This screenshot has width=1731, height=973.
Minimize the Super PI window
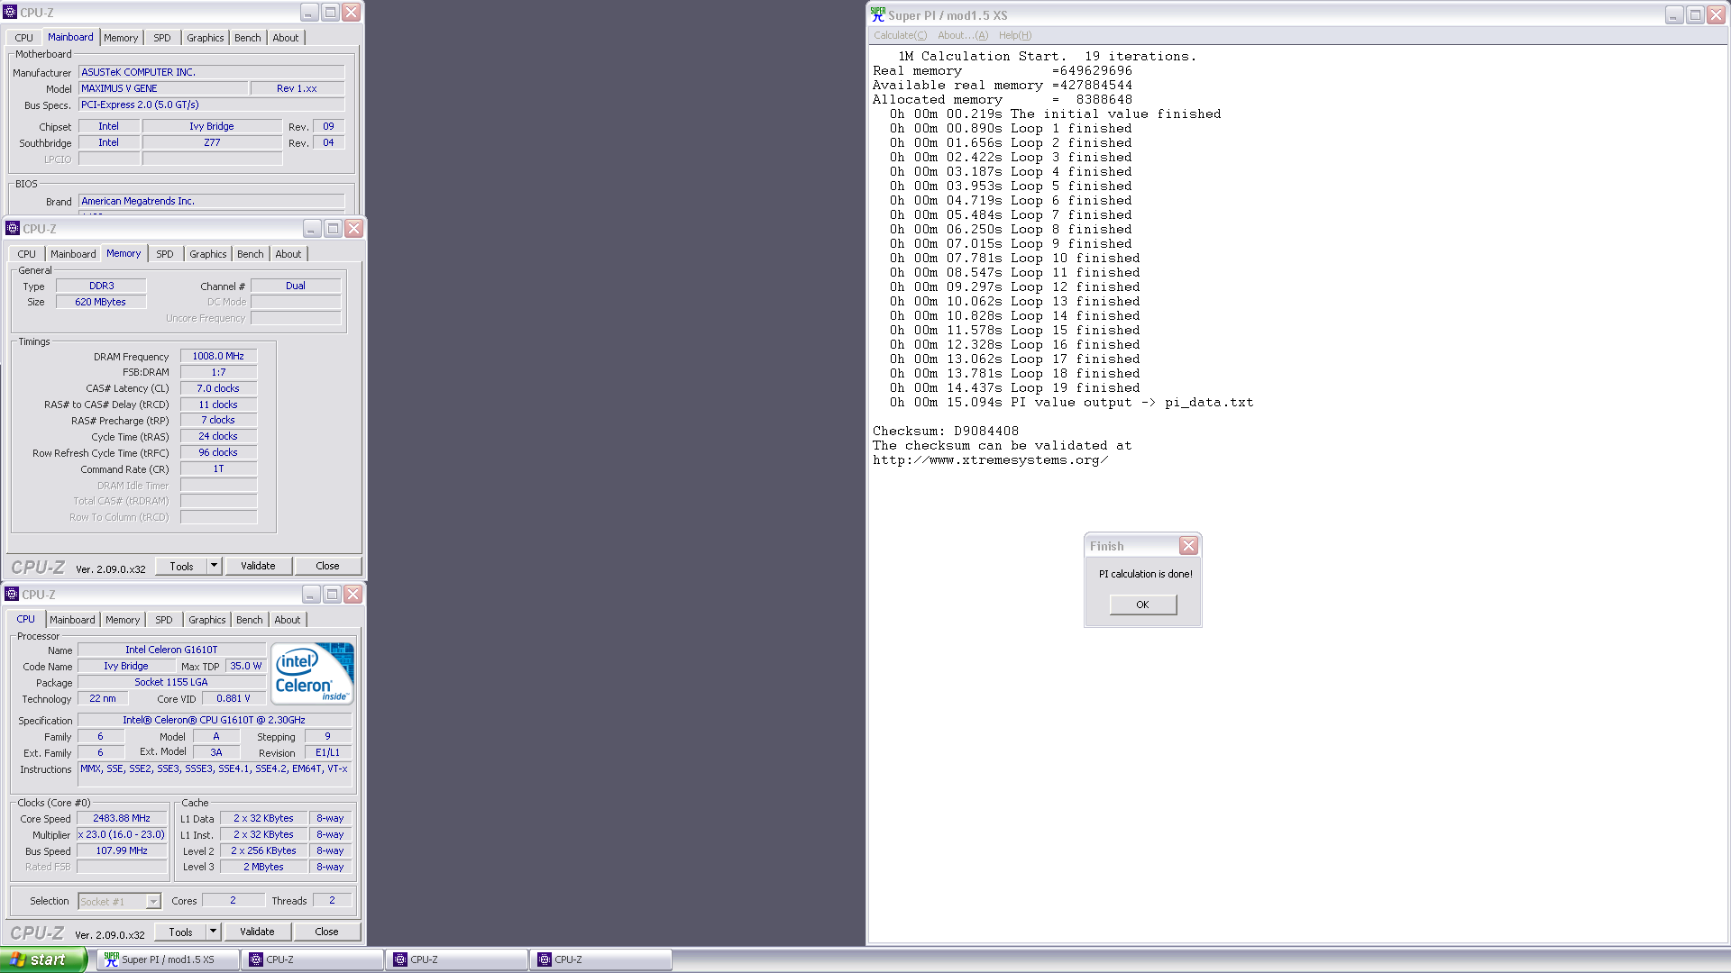point(1673,14)
